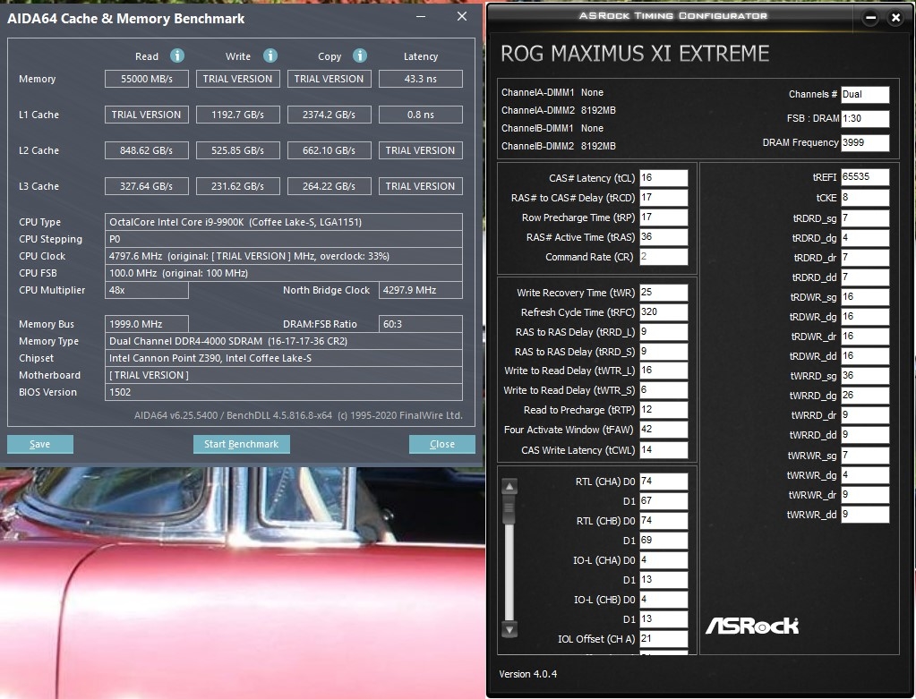Select the tRDRD_dg field
The width and height of the screenshot is (916, 699).
(865, 238)
